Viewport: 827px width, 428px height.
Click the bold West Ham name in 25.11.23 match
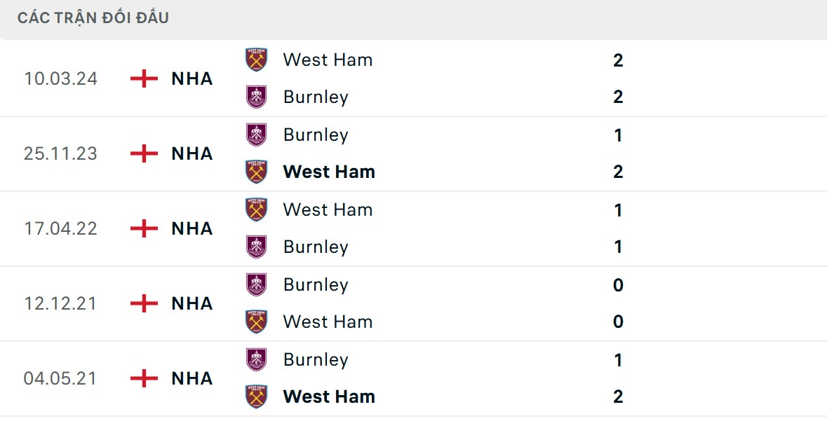coord(329,172)
